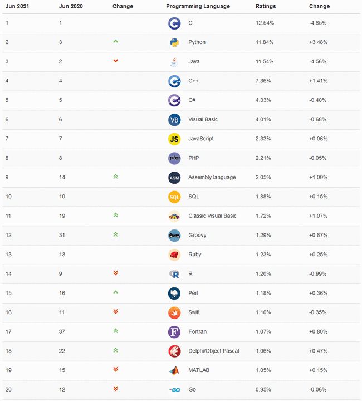Click the Python logo icon
The height and width of the screenshot is (401, 362).
point(174,42)
